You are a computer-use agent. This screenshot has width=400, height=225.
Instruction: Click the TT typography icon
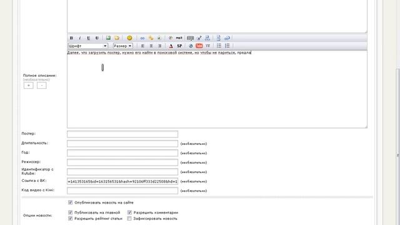click(208, 46)
